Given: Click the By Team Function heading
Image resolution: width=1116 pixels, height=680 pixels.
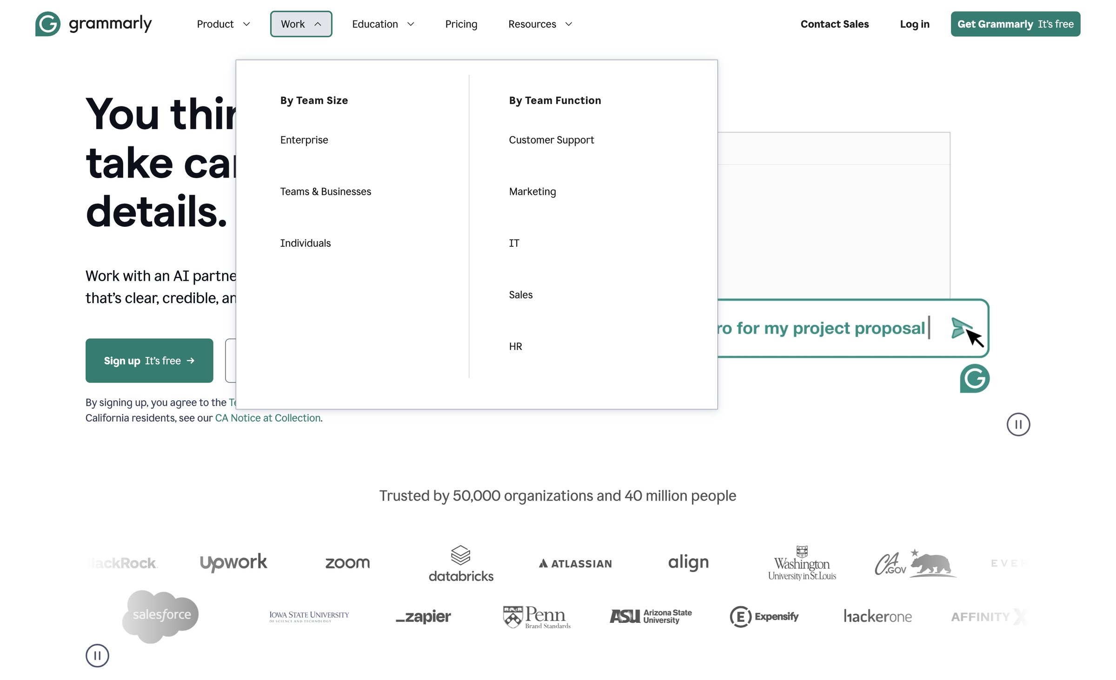Looking at the screenshot, I should (555, 100).
